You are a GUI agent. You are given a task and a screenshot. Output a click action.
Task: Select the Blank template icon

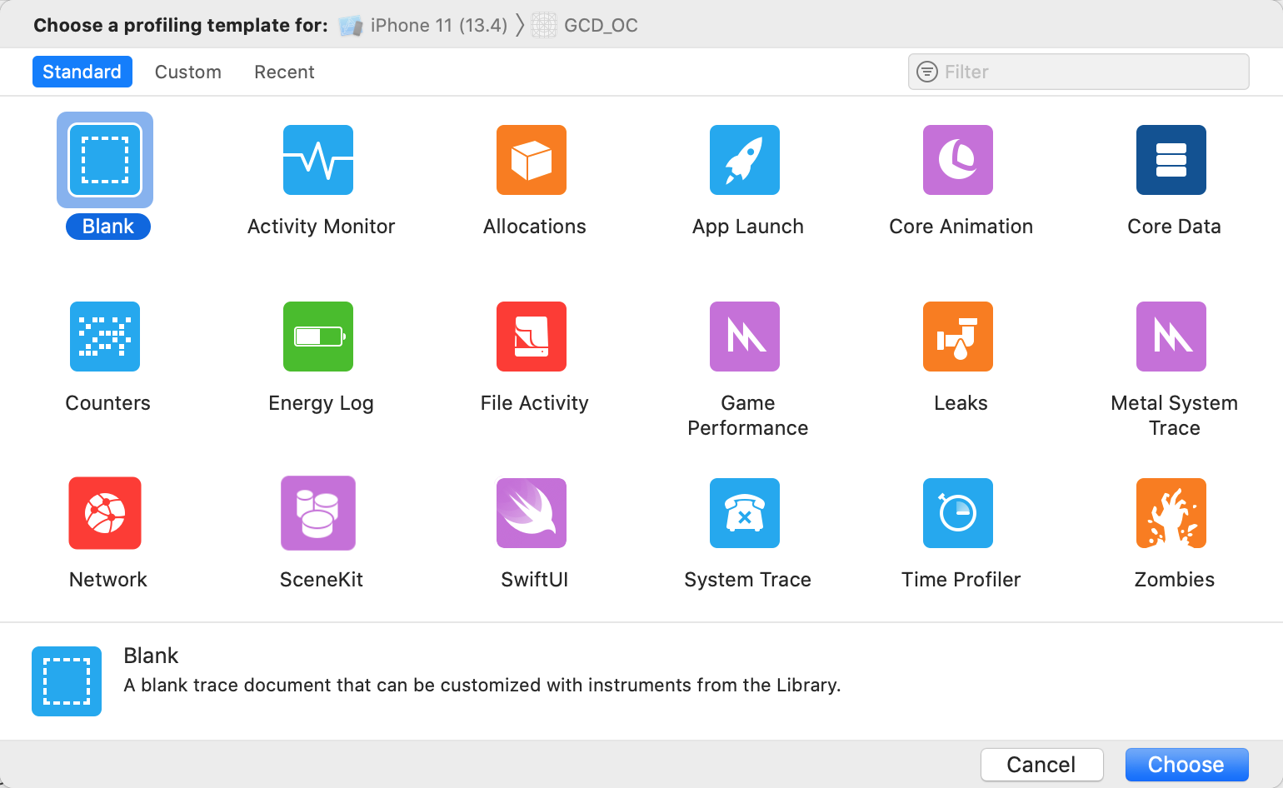pos(105,160)
